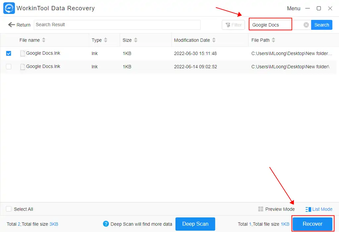Click the clear search text icon

coord(306,25)
